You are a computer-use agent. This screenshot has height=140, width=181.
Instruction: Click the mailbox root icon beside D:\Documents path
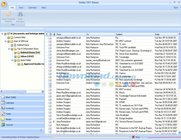[x=8, y=34]
